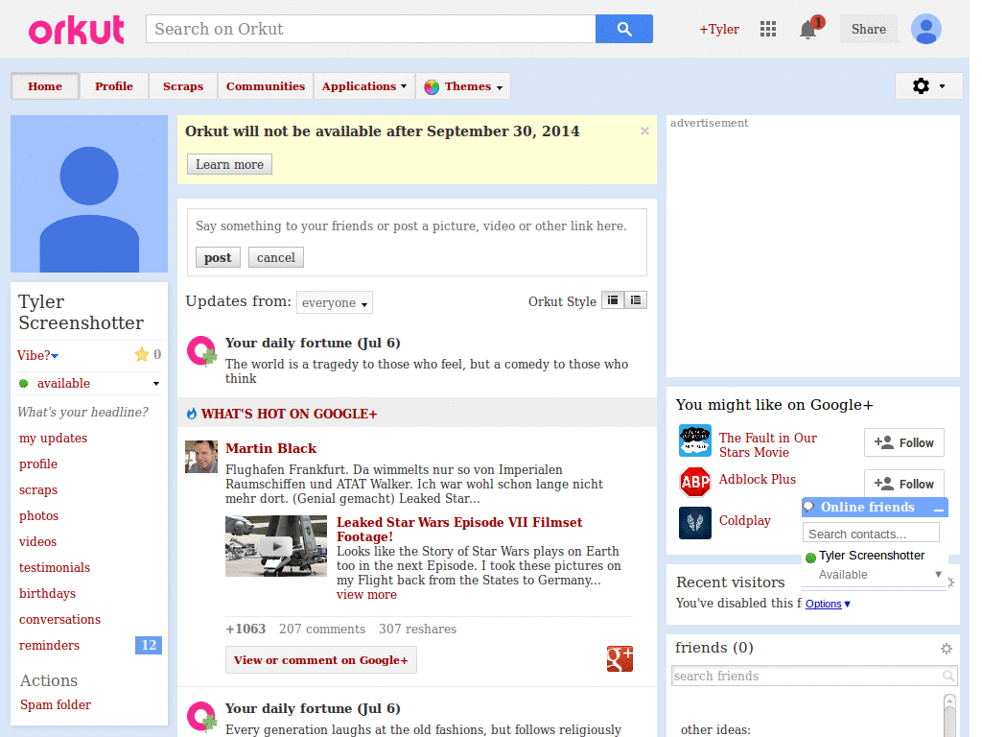Minimize the Online friends chat panel
The width and height of the screenshot is (982, 737).
938,509
